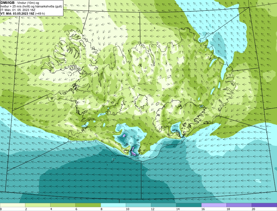Click the legend scale label 2

[26, 209]
